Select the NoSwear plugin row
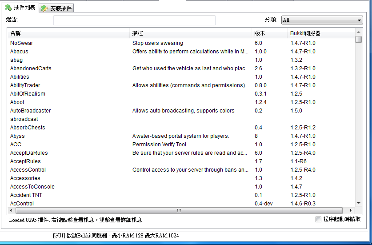 [x=22, y=43]
